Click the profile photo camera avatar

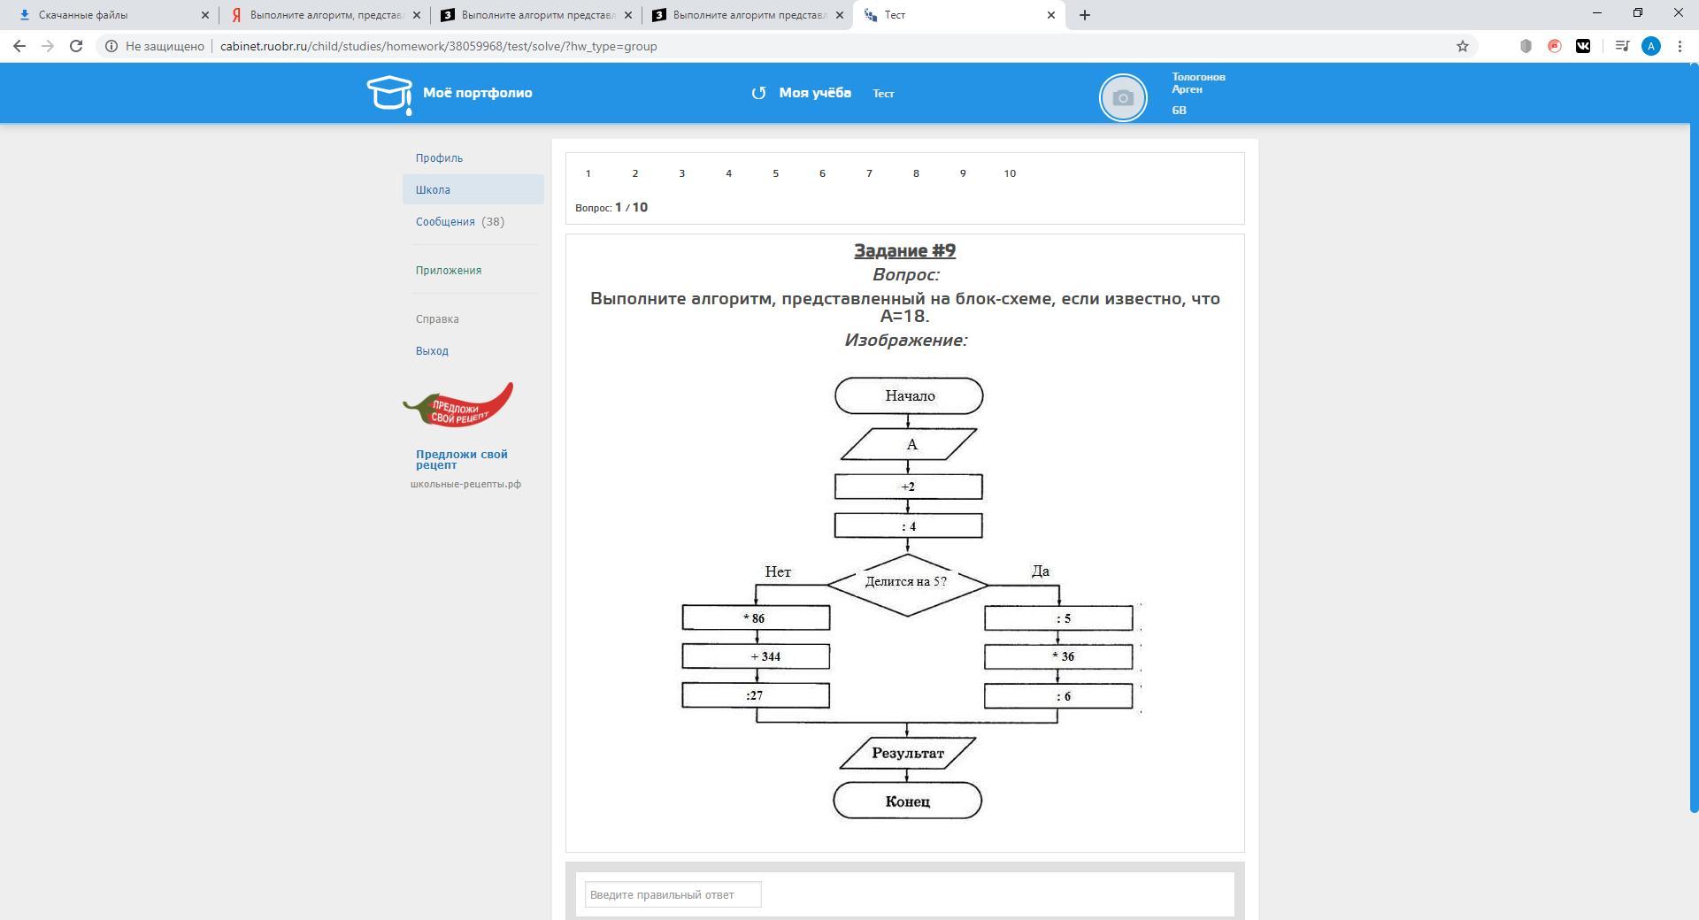pos(1123,97)
